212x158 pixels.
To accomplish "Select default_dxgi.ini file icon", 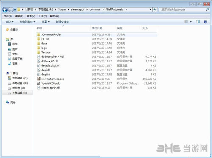I will click(39, 65).
